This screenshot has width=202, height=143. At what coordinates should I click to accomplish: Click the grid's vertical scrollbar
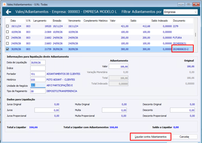coord(195,35)
